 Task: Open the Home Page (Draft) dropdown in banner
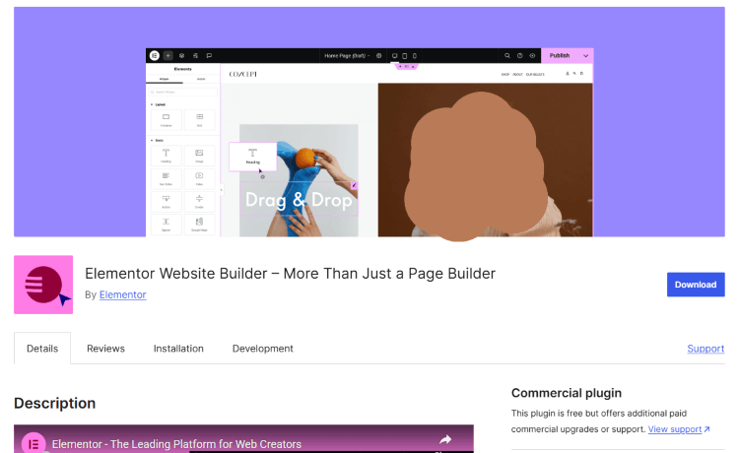point(347,55)
